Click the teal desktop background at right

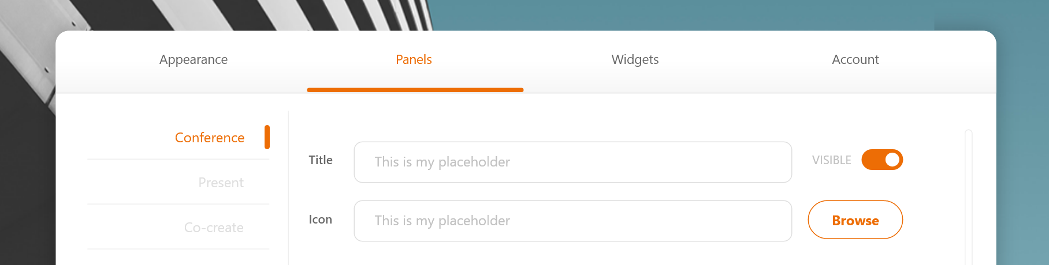[x=1022, y=144]
